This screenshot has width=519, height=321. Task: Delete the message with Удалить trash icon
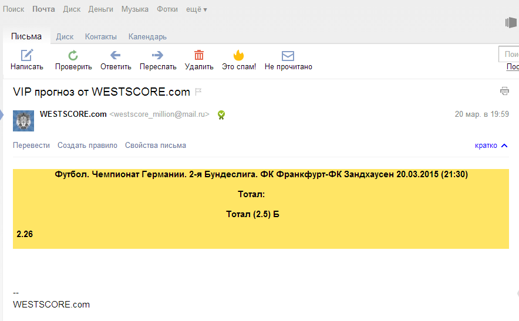point(199,56)
